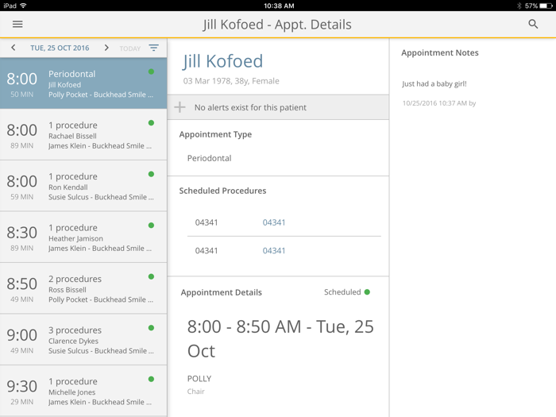Go to previous day with left arrow

[x=14, y=48]
